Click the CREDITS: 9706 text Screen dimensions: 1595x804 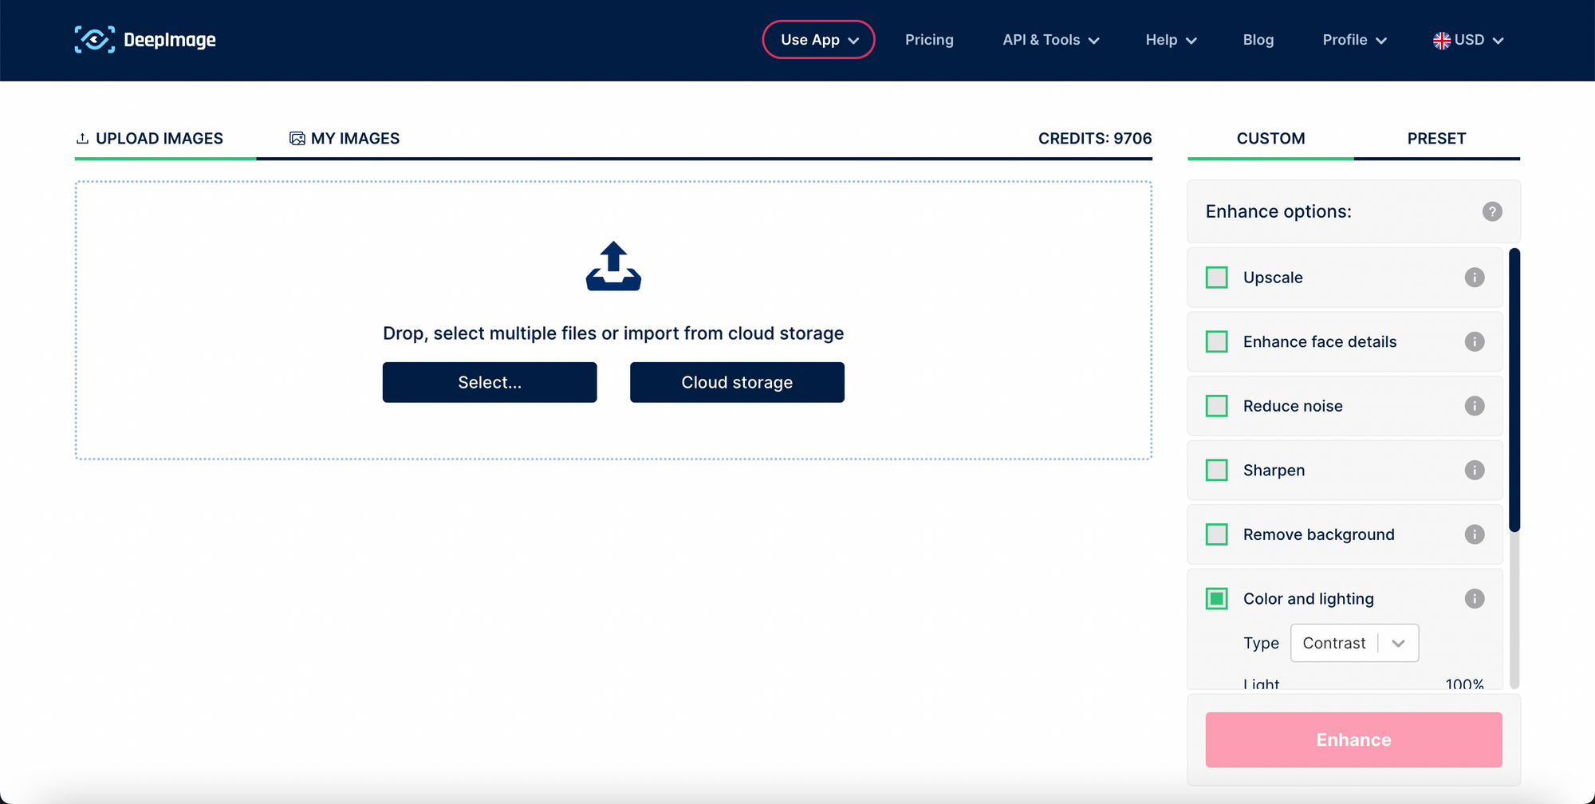[x=1095, y=139]
